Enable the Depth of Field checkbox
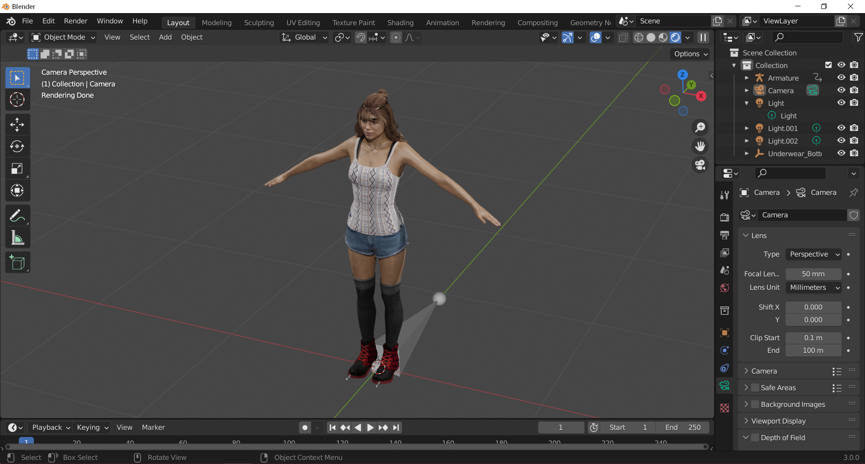865x464 pixels. pyautogui.click(x=755, y=437)
